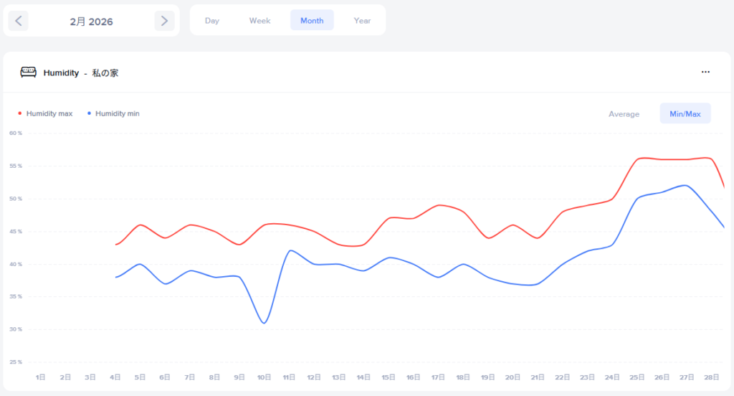The image size is (734, 396).
Task: Click the blue Humidity min legend dot
Action: [x=89, y=113]
